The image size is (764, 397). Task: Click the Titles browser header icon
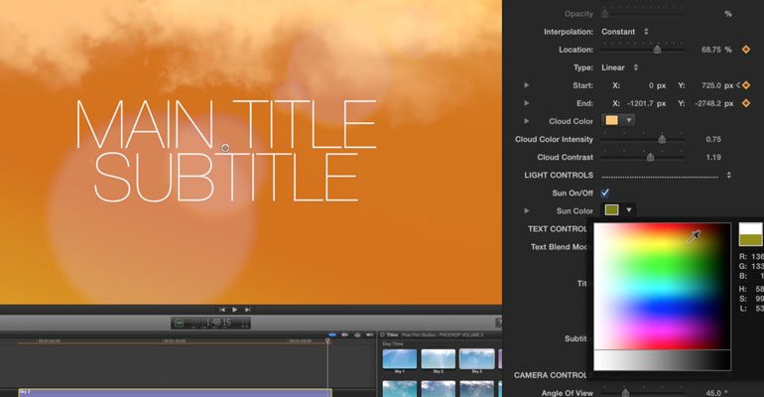382,335
